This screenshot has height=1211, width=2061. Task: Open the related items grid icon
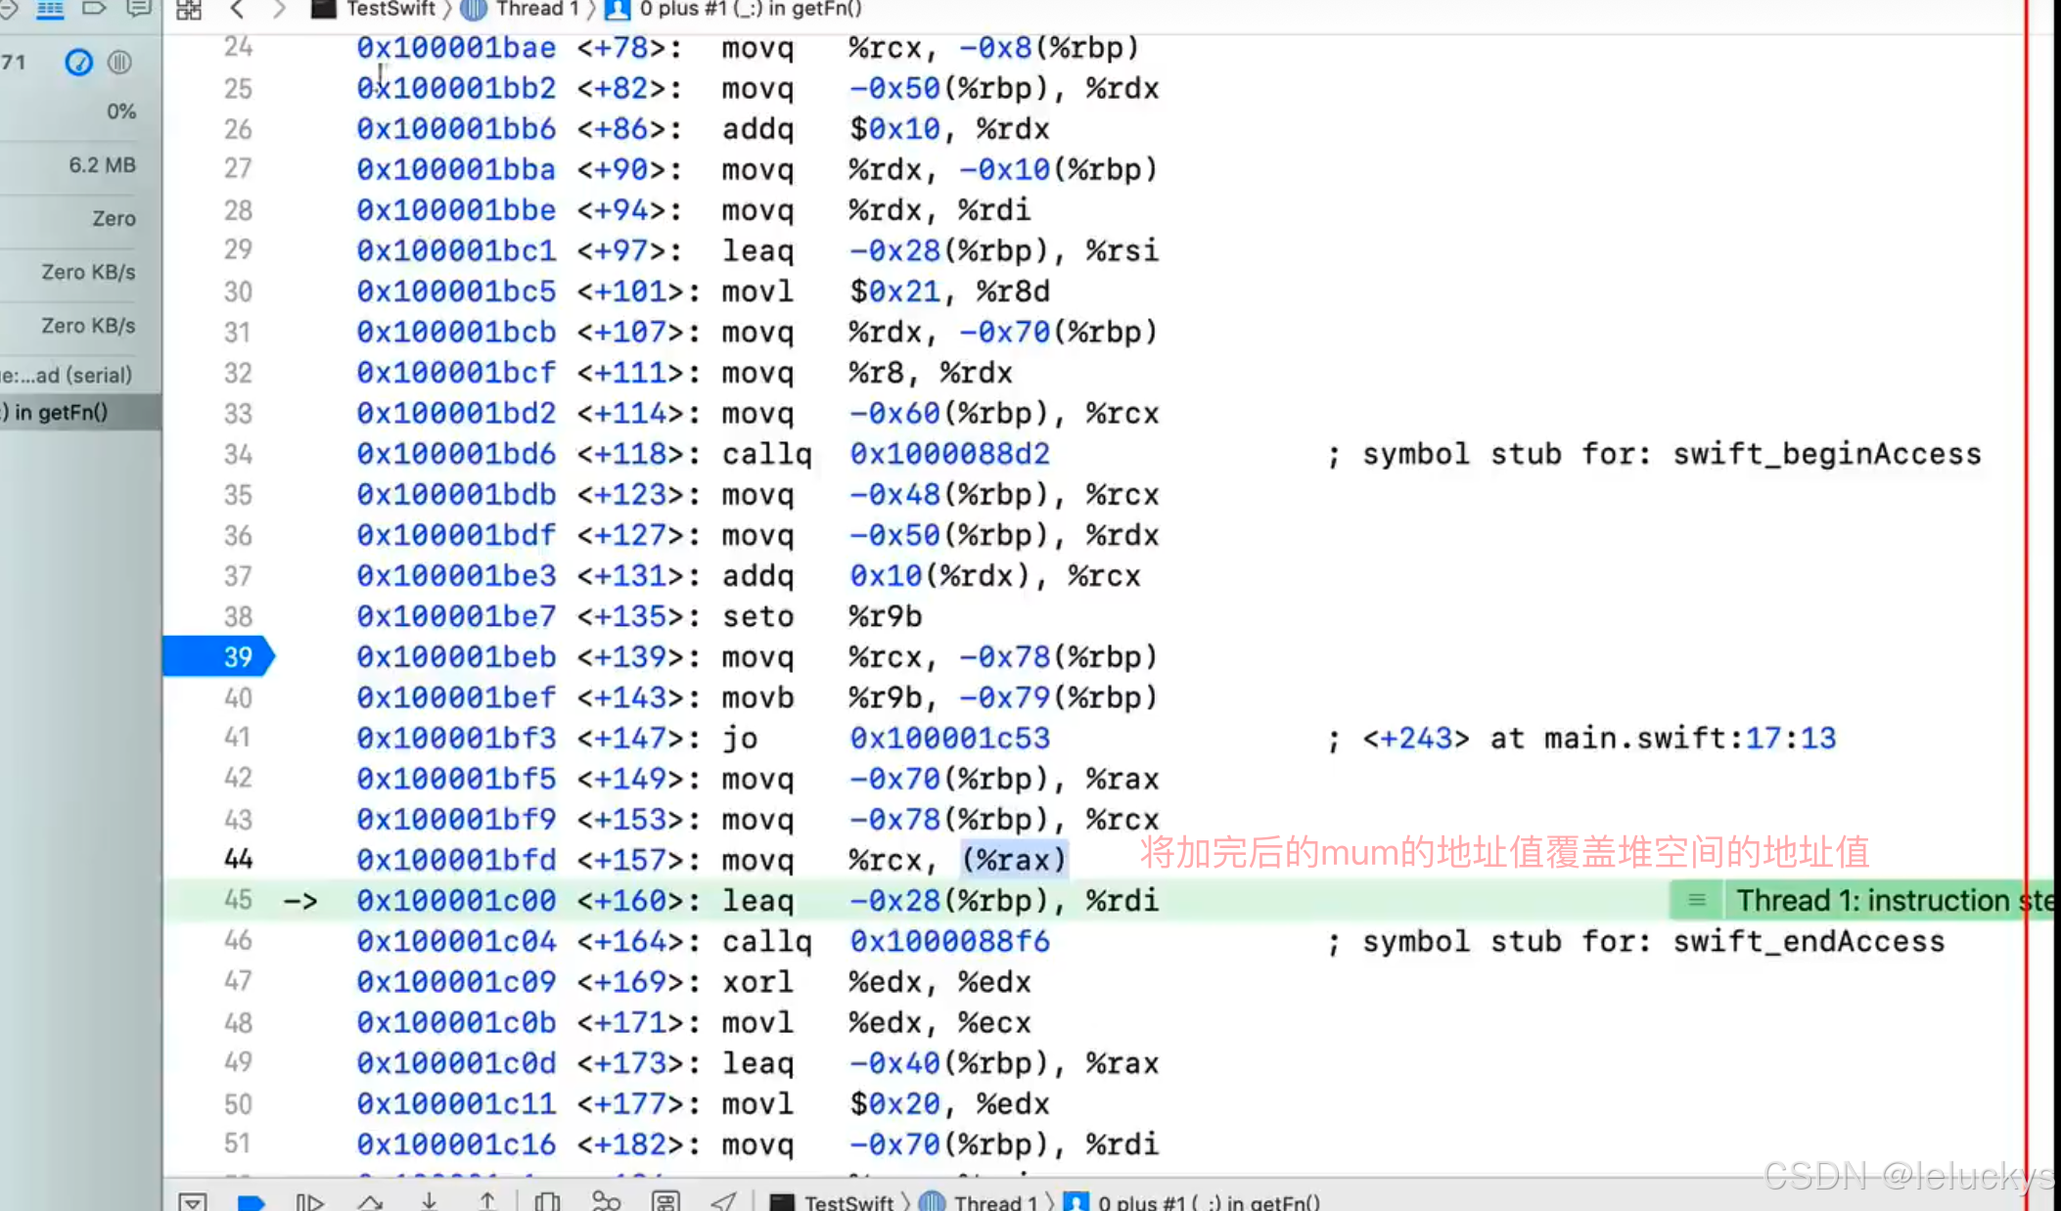(x=189, y=10)
